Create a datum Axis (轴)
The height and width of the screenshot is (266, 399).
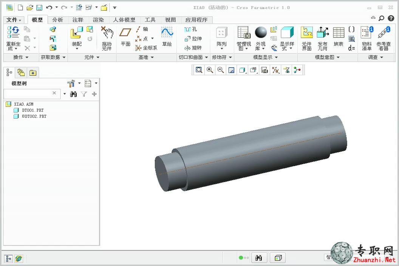tap(142, 29)
